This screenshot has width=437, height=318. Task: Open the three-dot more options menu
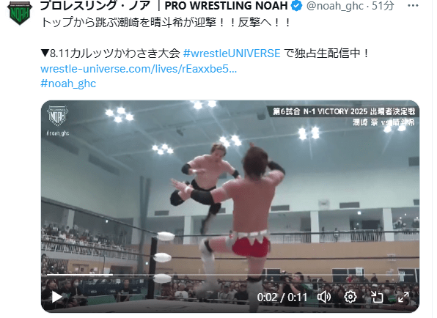point(413,6)
